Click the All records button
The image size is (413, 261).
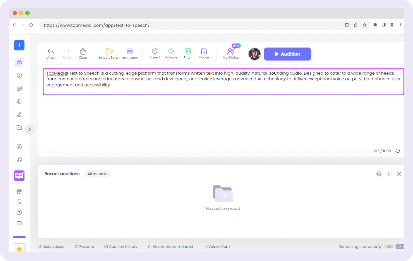[97, 174]
